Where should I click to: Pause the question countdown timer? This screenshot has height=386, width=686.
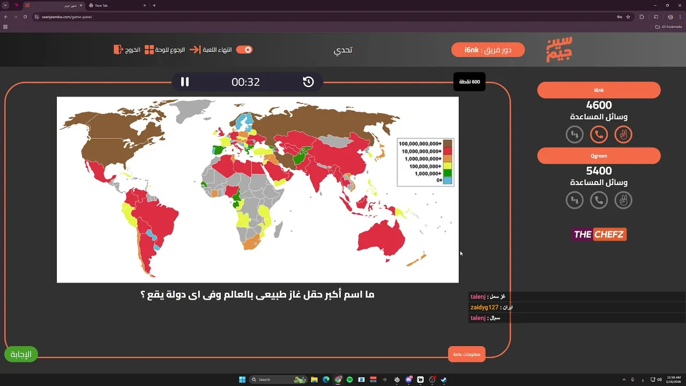click(x=185, y=82)
